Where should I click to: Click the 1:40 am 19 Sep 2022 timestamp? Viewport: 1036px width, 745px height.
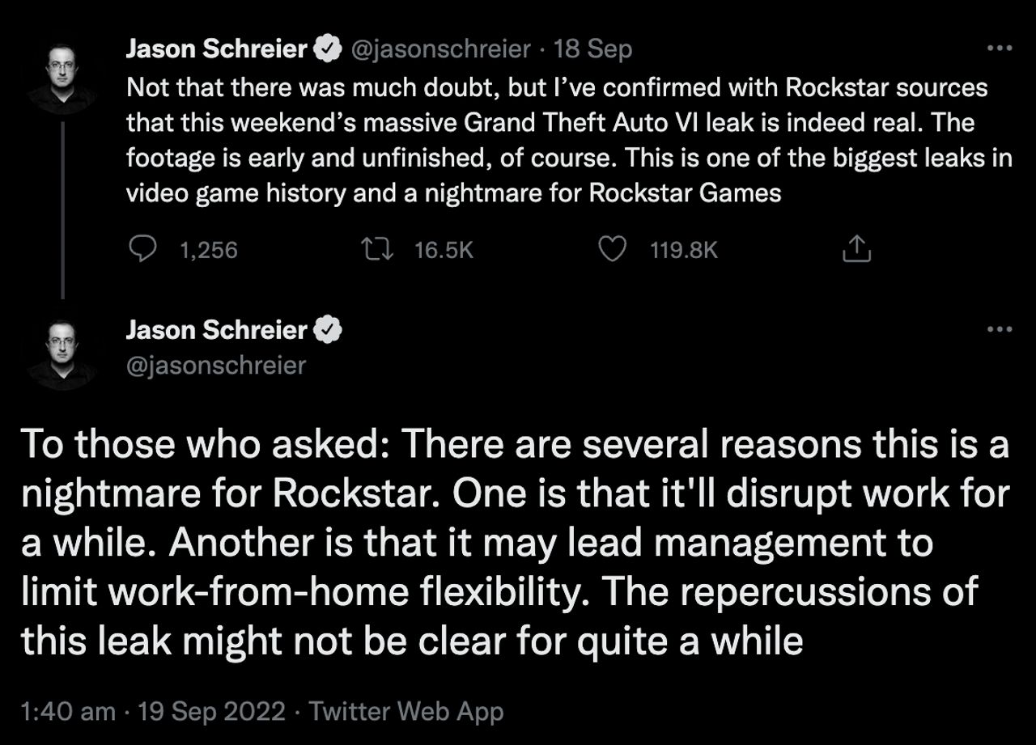[154, 711]
